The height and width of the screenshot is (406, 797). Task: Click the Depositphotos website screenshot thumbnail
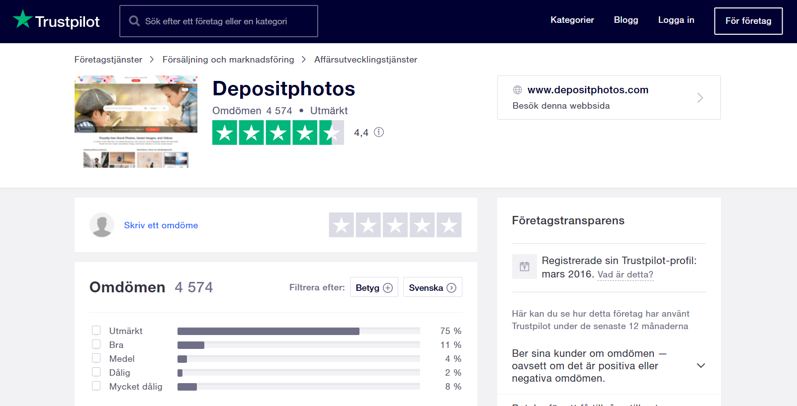(136, 122)
